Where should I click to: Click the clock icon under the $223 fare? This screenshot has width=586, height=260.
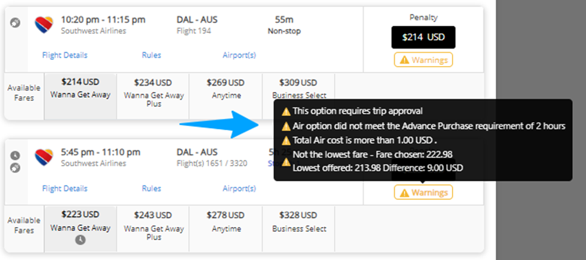pyautogui.click(x=81, y=240)
